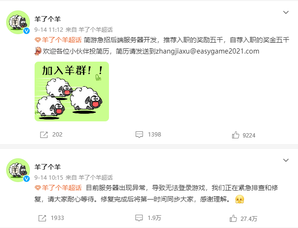Like the server error post with 27.4万 likes
The image size is (298, 228).
[x=233, y=219]
